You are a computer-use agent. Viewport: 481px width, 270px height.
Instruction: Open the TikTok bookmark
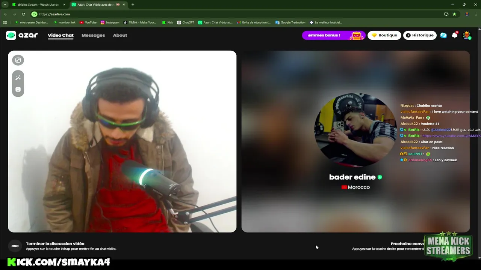click(140, 22)
